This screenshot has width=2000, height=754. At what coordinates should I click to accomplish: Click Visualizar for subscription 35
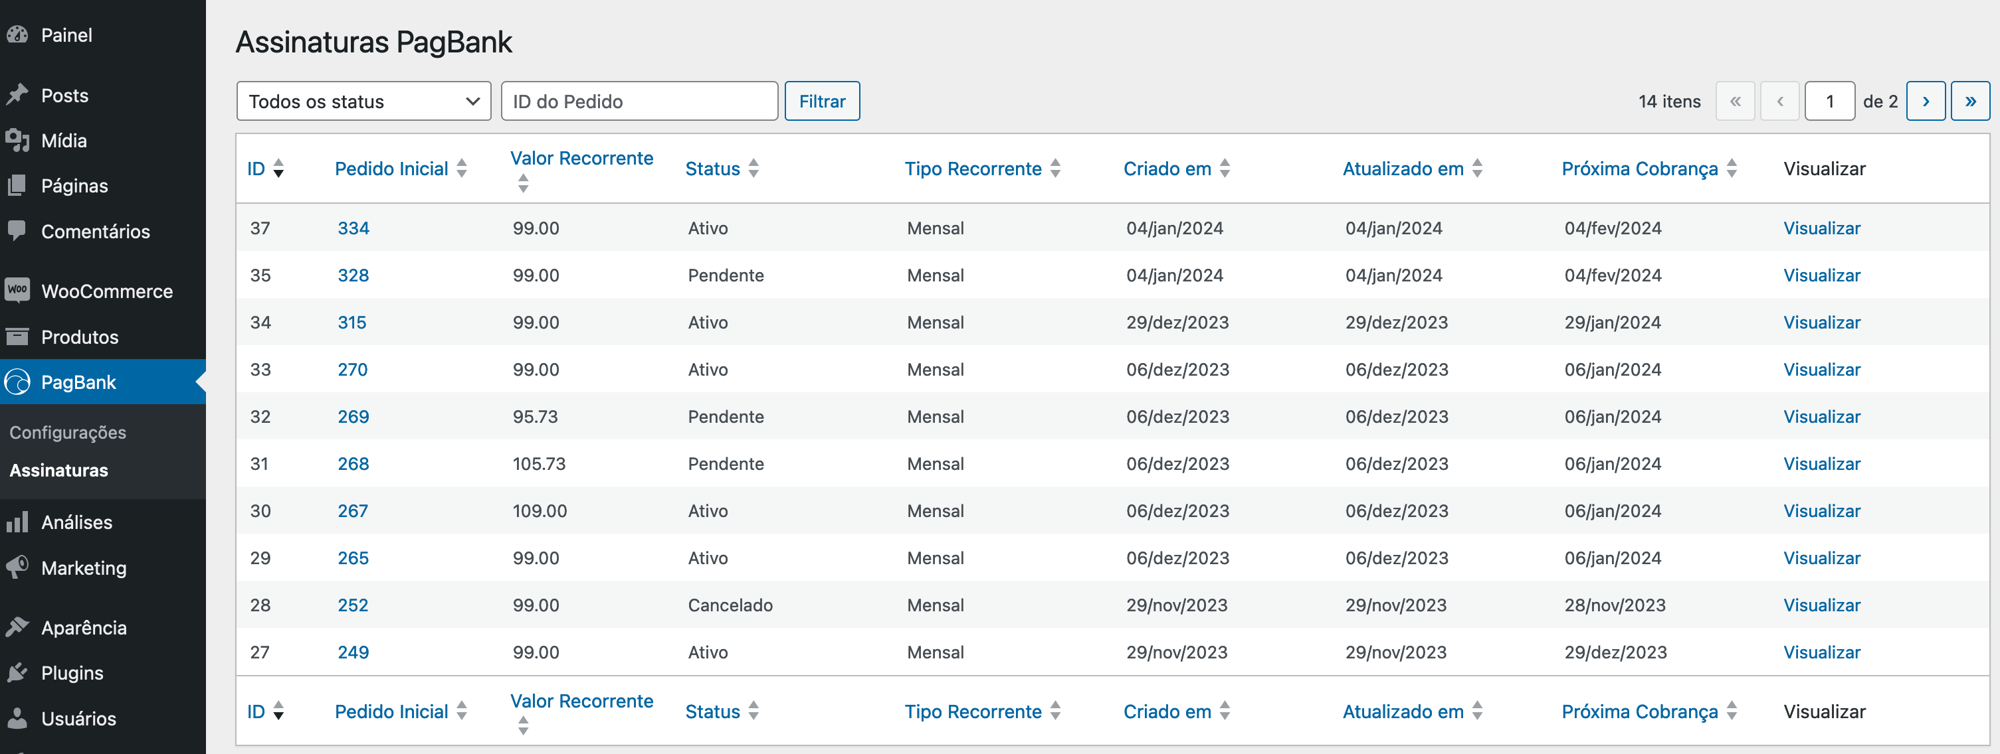(1821, 275)
